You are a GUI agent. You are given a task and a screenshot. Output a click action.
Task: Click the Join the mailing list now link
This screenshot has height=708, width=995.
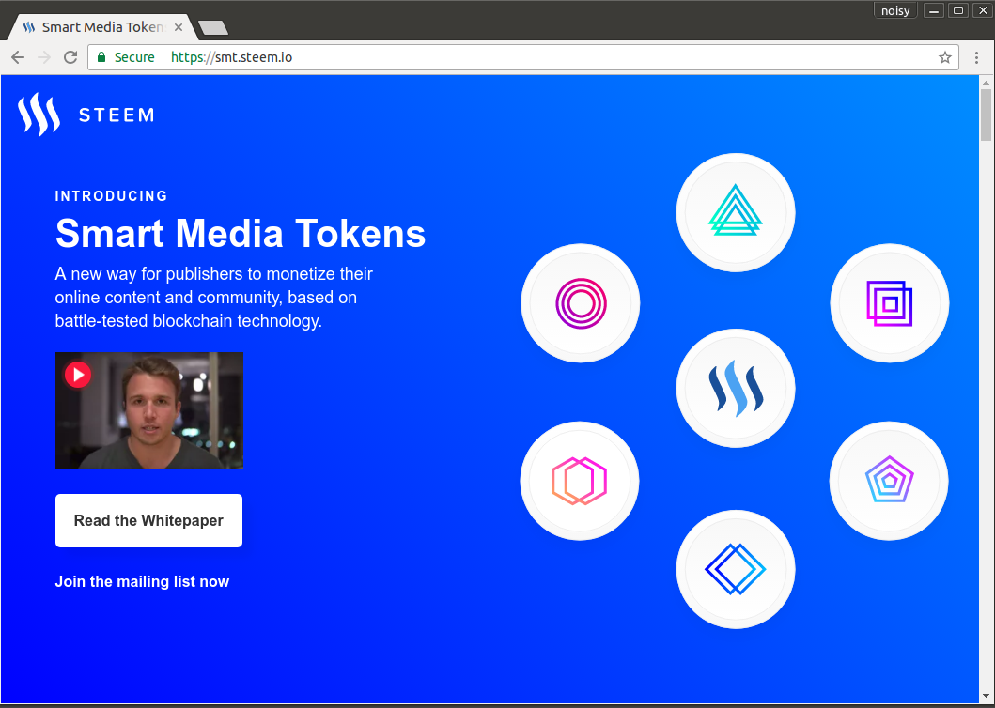tap(142, 582)
